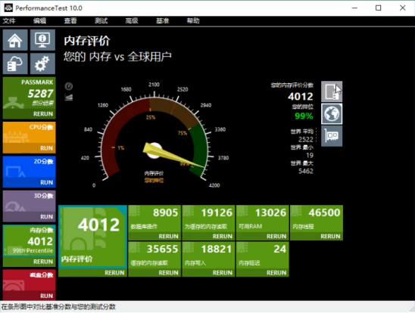415x313 pixels.
Task: Open the 查看 menu
Action: [x=70, y=21]
